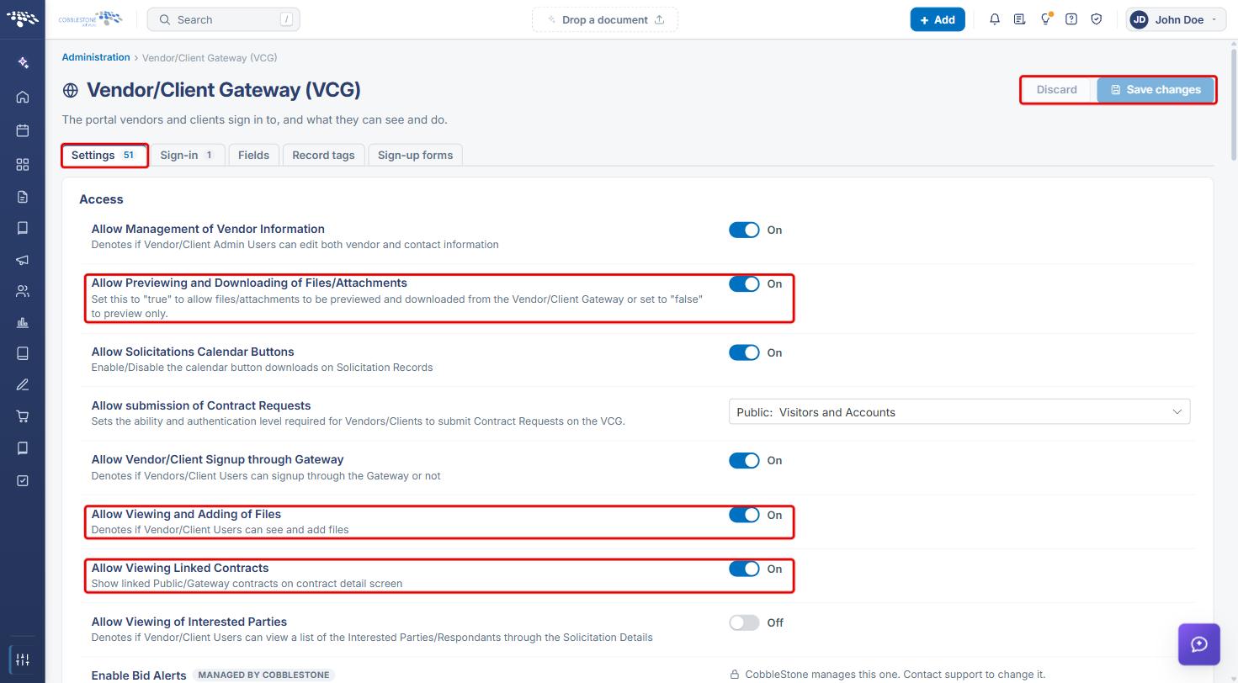Disable Allow Vendor/Client Signup through Gateway

coord(744,460)
